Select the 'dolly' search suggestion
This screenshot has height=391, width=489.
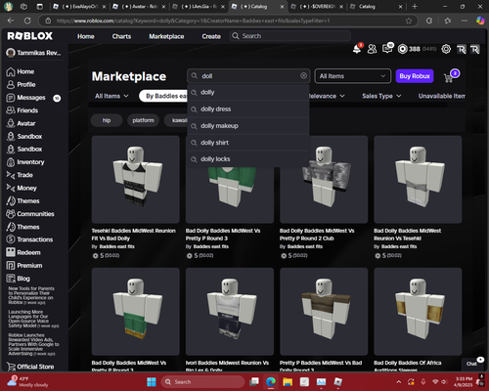[x=248, y=93]
